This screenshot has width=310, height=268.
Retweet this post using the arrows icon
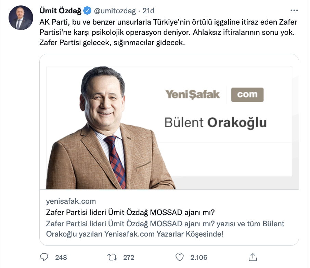[x=112, y=257]
